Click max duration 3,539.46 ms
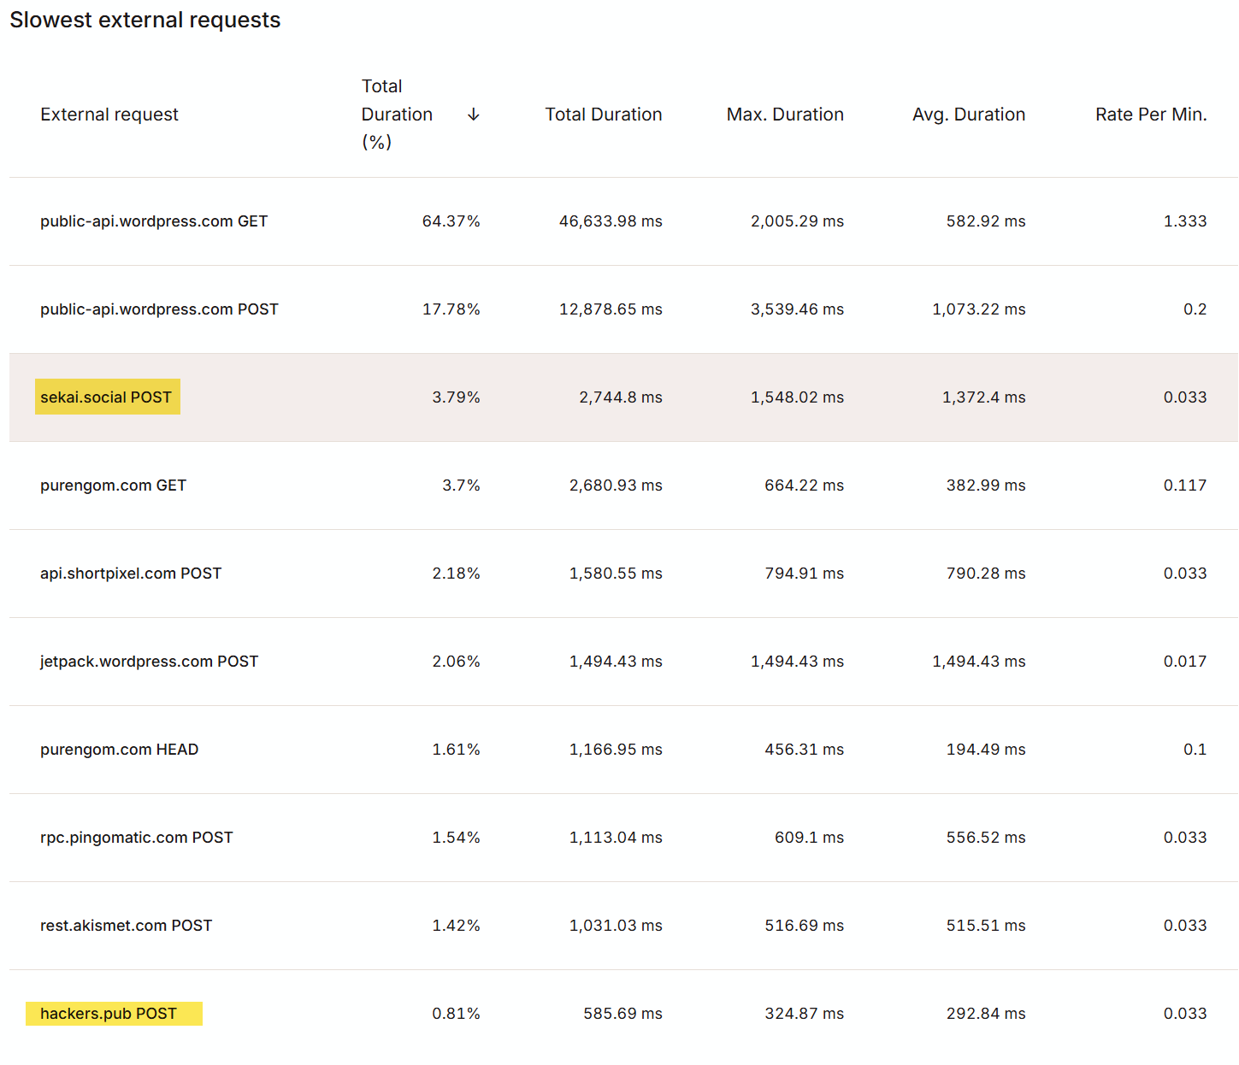Viewport: 1239px width, 1065px height. point(797,309)
